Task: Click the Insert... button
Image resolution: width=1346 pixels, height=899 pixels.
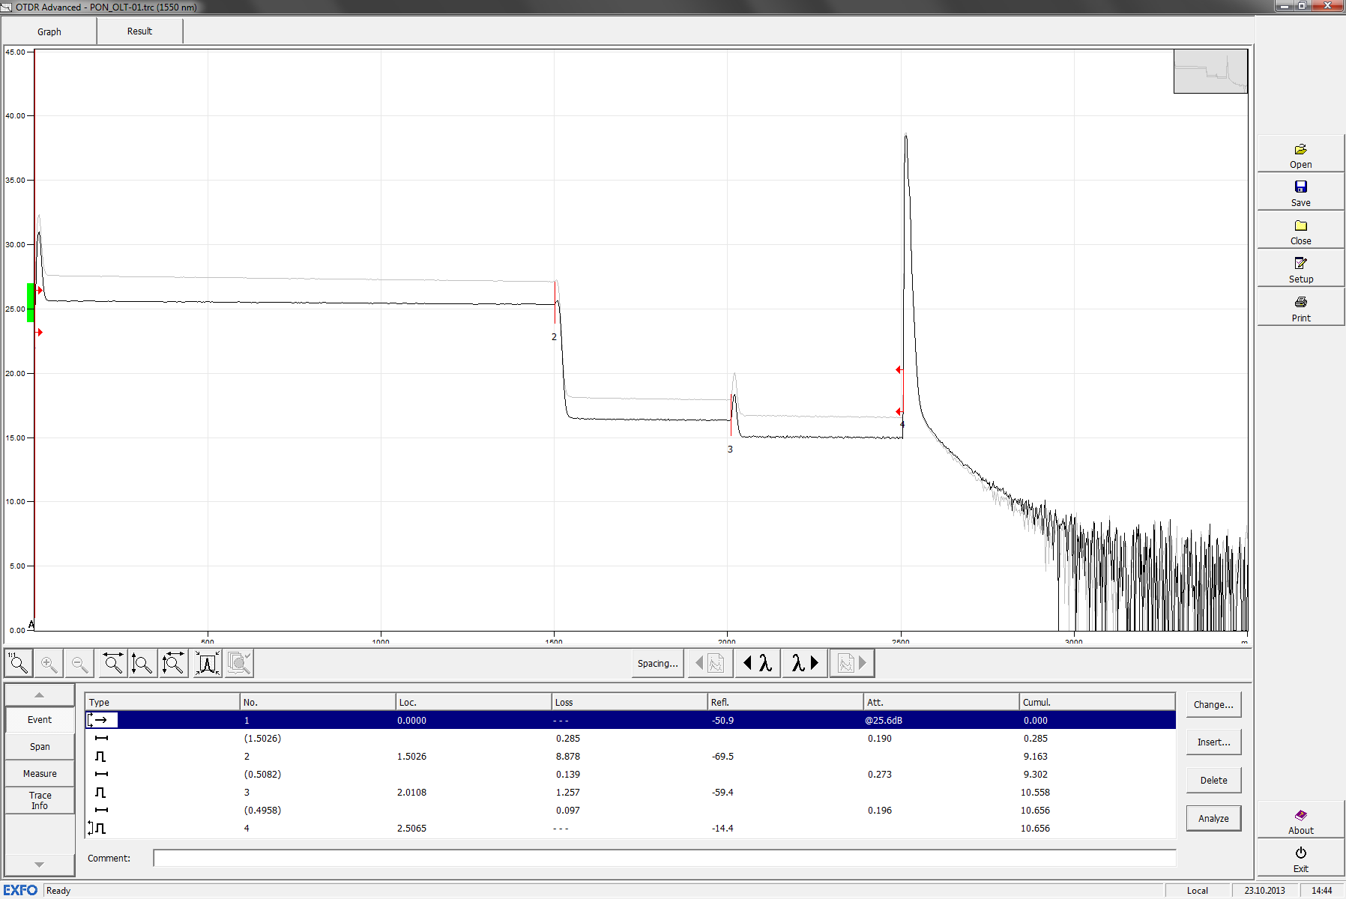Action: click(1213, 742)
